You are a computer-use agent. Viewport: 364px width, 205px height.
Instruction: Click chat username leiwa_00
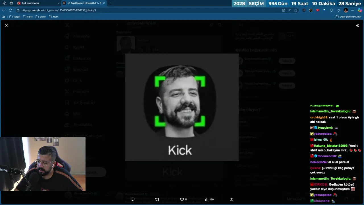coord(321,140)
